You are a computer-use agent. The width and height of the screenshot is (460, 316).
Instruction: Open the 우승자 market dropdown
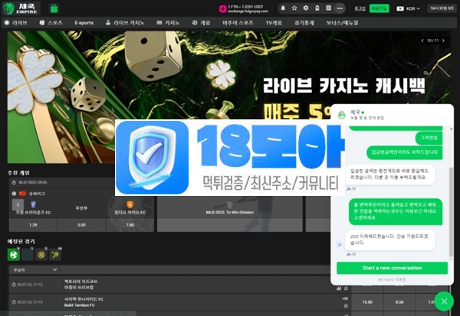pos(34,270)
